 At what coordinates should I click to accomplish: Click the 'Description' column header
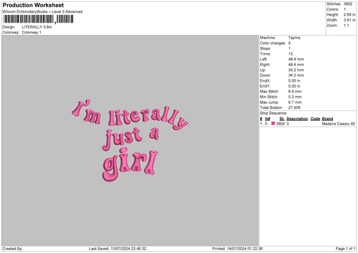click(297, 119)
